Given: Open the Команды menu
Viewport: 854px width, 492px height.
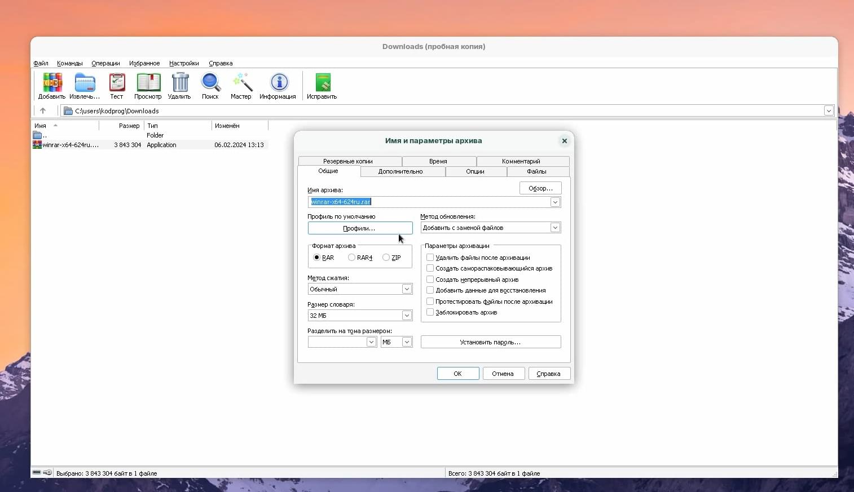Looking at the screenshot, I should tap(70, 63).
